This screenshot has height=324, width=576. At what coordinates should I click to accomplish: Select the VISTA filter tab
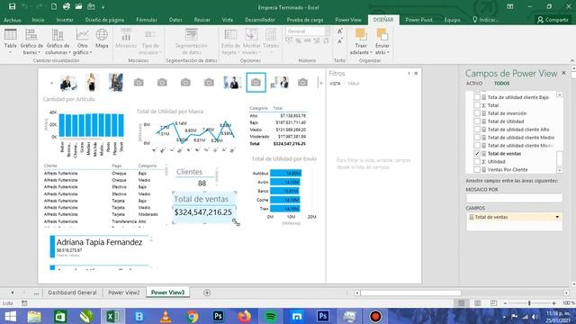click(x=335, y=84)
